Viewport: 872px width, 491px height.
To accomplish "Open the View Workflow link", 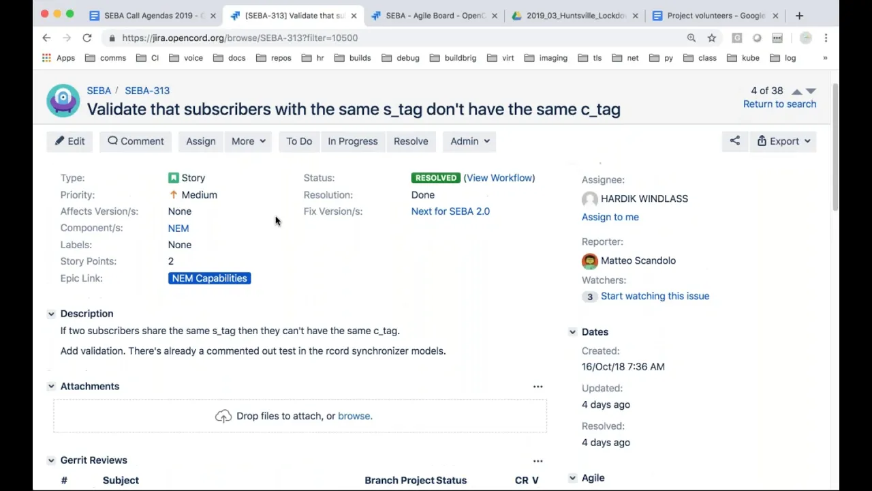I will (x=499, y=178).
